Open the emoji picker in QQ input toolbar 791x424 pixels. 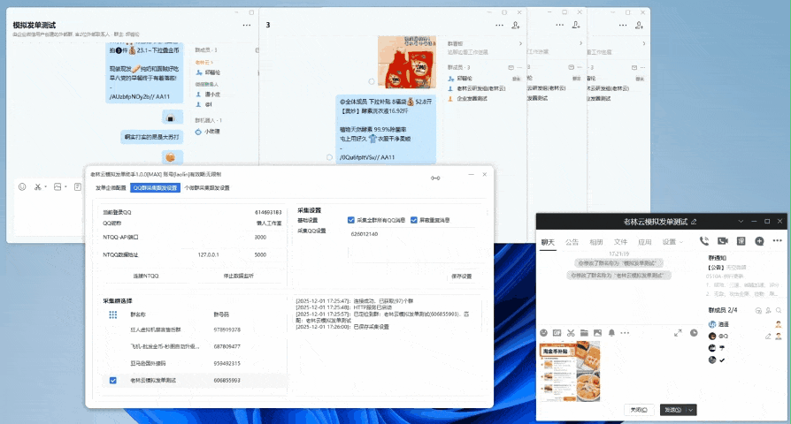click(x=543, y=333)
